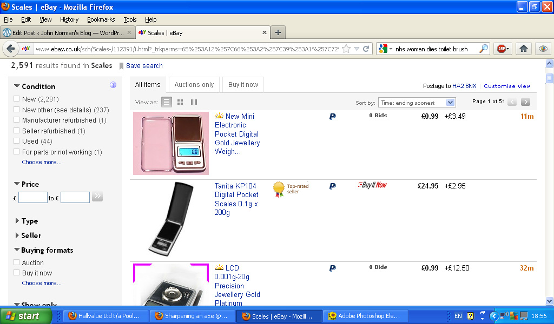
Task: Open the Sort by dropdown
Action: pos(417,103)
